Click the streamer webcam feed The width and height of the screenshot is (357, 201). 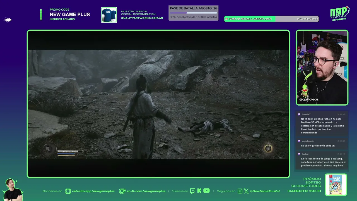click(x=322, y=68)
